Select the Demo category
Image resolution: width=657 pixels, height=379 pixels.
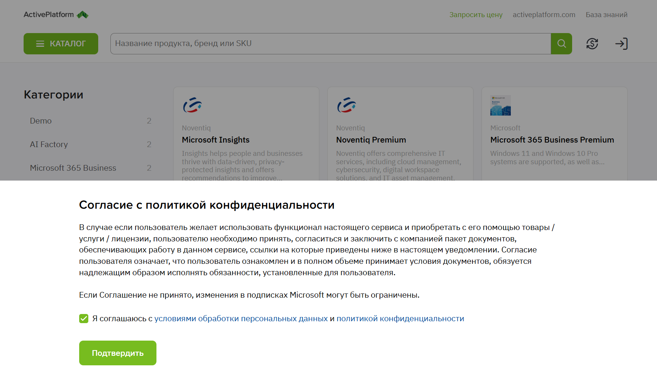pyautogui.click(x=91, y=121)
